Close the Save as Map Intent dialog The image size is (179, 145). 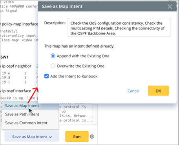pyautogui.click(x=170, y=7)
